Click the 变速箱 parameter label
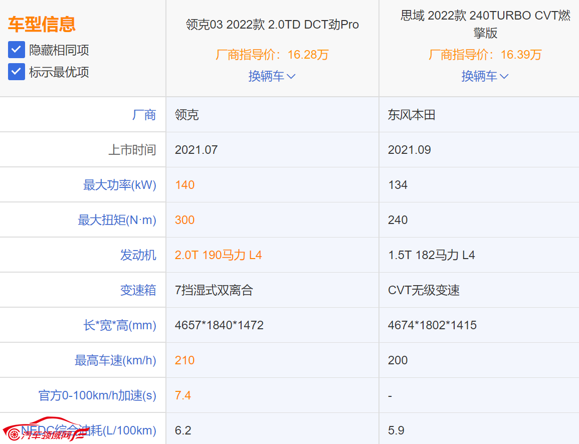579x444 pixels. (138, 290)
